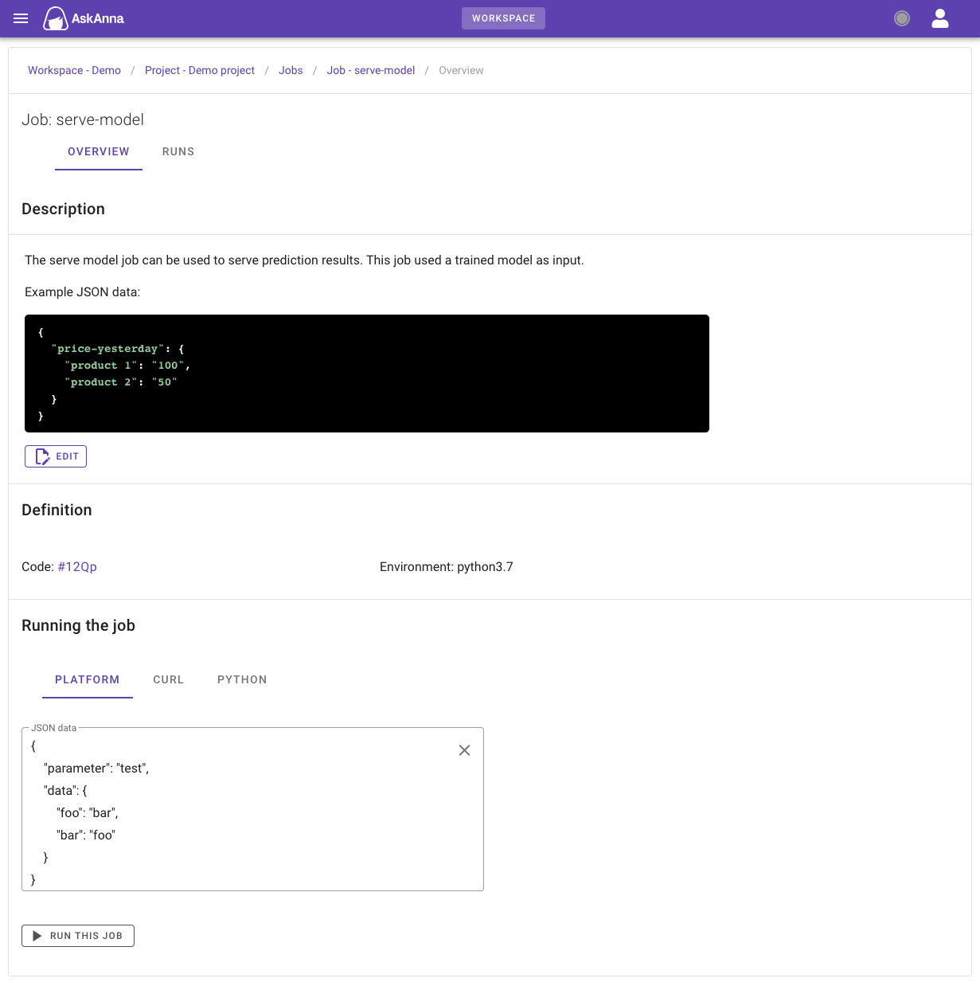
Task: Open the PYTHON tab
Action: click(241, 679)
